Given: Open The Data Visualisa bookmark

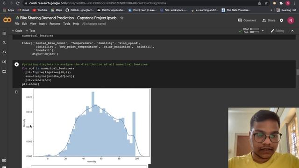Looking at the screenshot, I should (x=236, y=10).
